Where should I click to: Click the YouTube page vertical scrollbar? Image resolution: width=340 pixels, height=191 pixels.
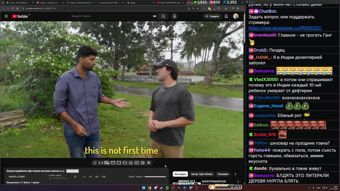[x=244, y=28]
